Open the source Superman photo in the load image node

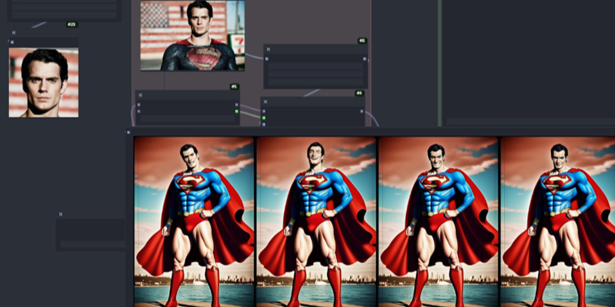coord(192,36)
